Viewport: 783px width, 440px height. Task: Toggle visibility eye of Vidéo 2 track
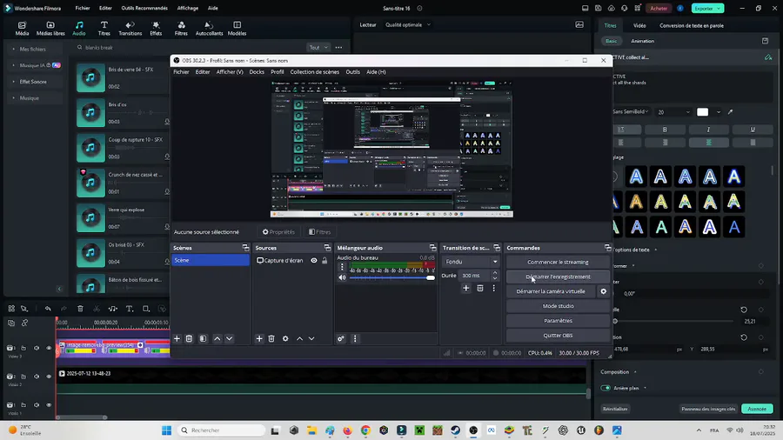(x=49, y=377)
